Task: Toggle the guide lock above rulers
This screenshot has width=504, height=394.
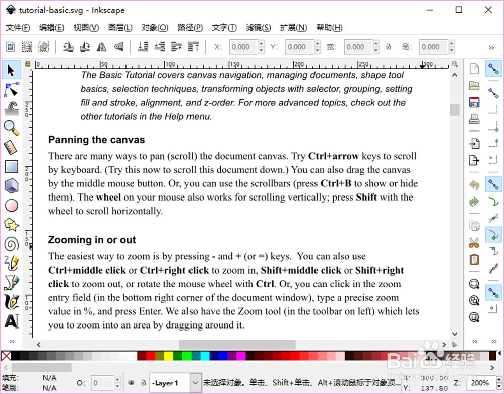Action: 28,64
